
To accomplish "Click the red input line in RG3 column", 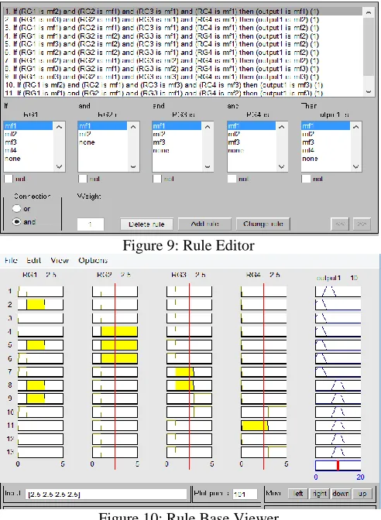I will [x=190, y=376].
